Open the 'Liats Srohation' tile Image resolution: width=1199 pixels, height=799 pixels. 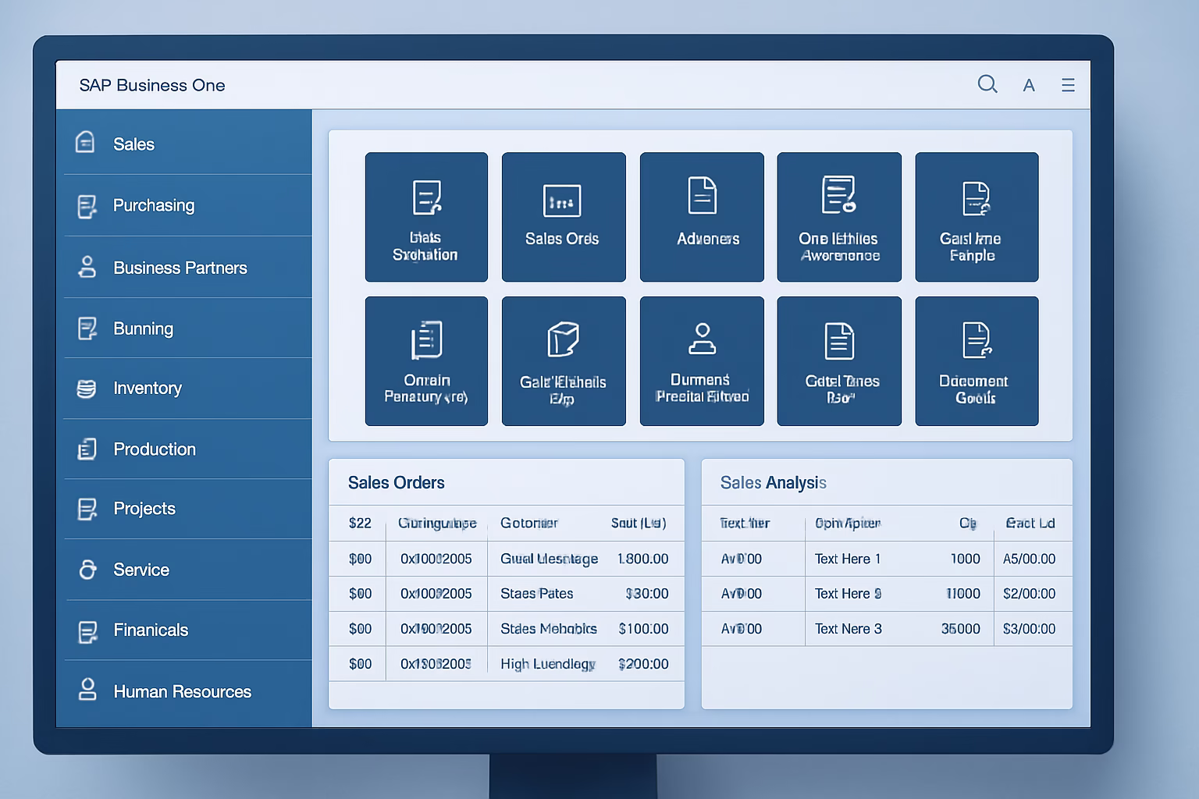click(426, 217)
